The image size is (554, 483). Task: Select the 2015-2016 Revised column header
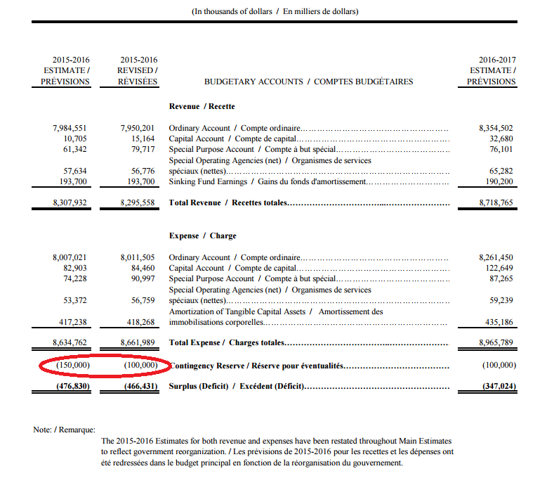pos(138,70)
